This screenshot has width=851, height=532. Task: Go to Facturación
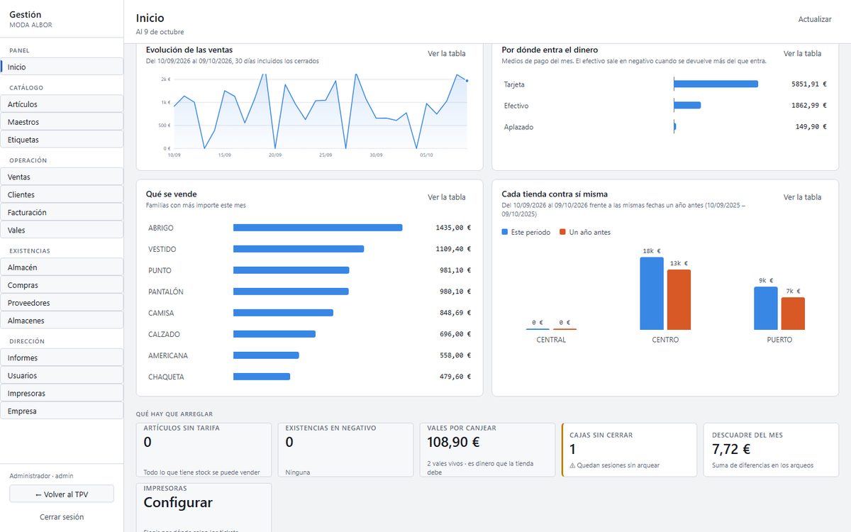[62, 213]
